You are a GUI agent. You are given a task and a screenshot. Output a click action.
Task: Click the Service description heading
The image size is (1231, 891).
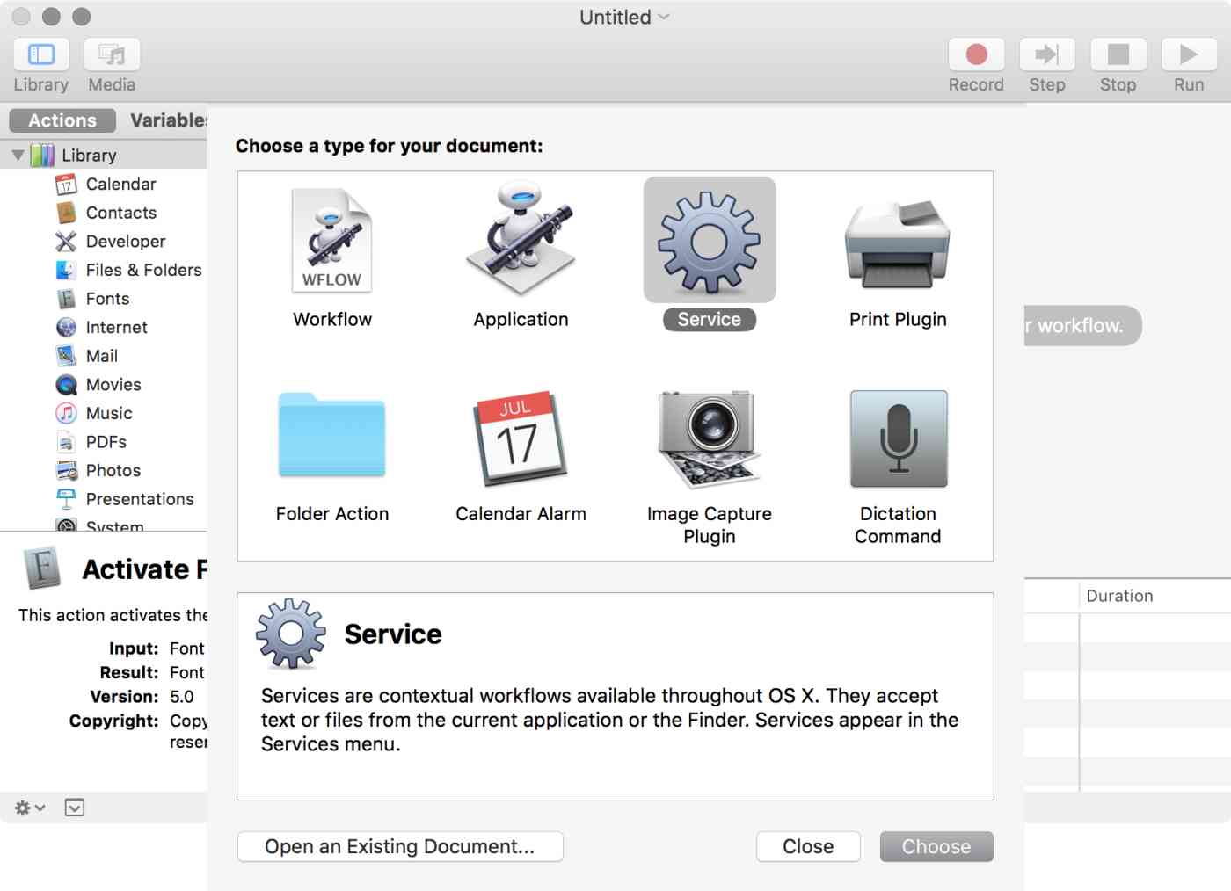click(x=393, y=634)
